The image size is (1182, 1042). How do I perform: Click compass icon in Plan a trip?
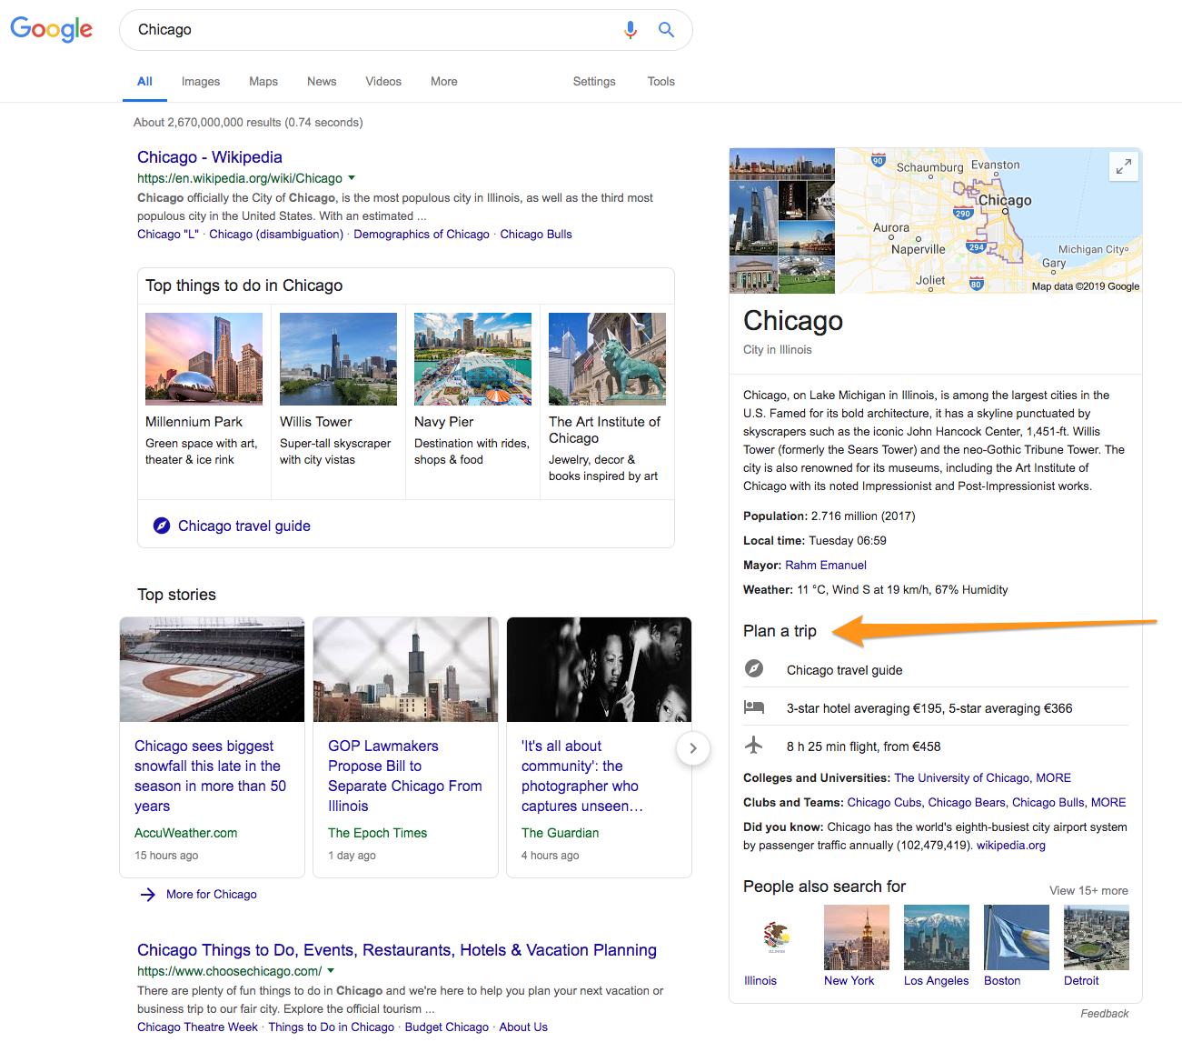pos(754,669)
